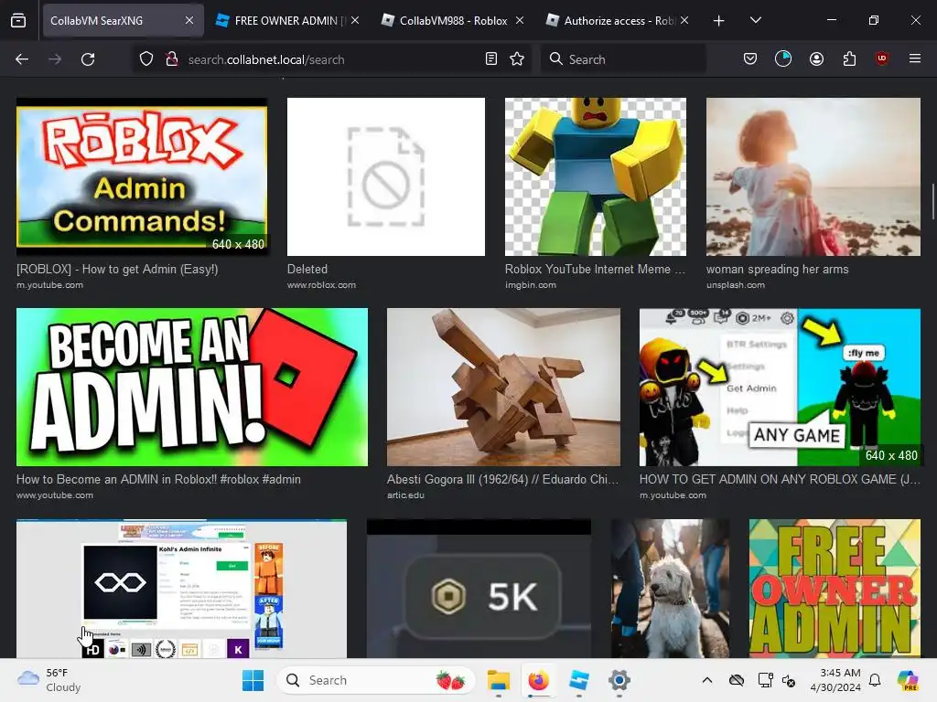This screenshot has height=702, width=937.
Task: Click the Firefox taskbar icon
Action: (538, 680)
